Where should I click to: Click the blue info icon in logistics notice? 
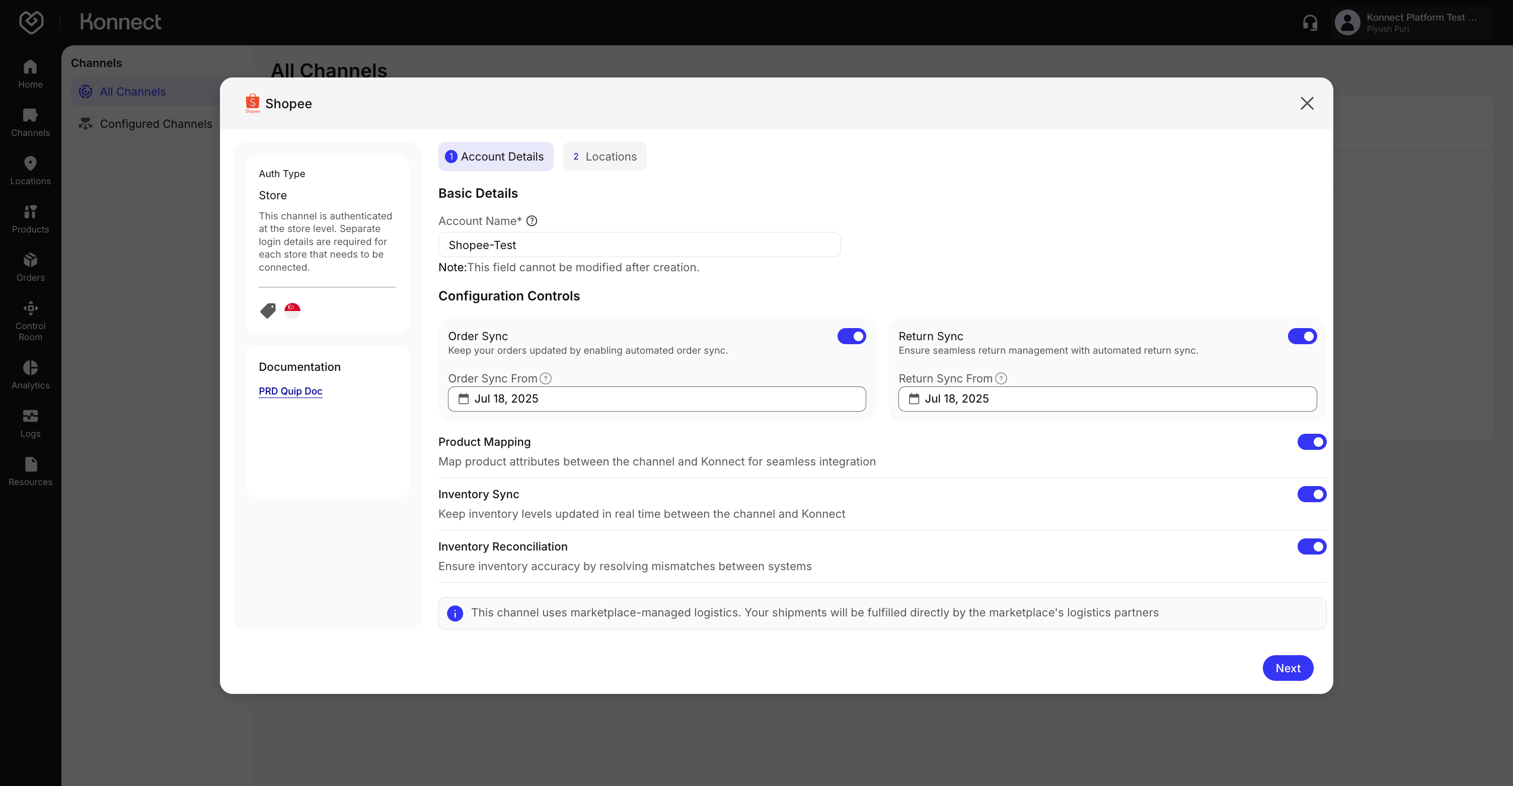click(455, 613)
